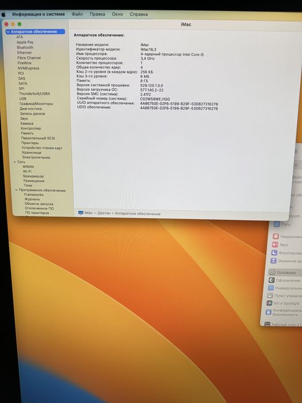Open Оформление in the System Settings sidebar
The image size is (302, 403).
click(x=285, y=280)
